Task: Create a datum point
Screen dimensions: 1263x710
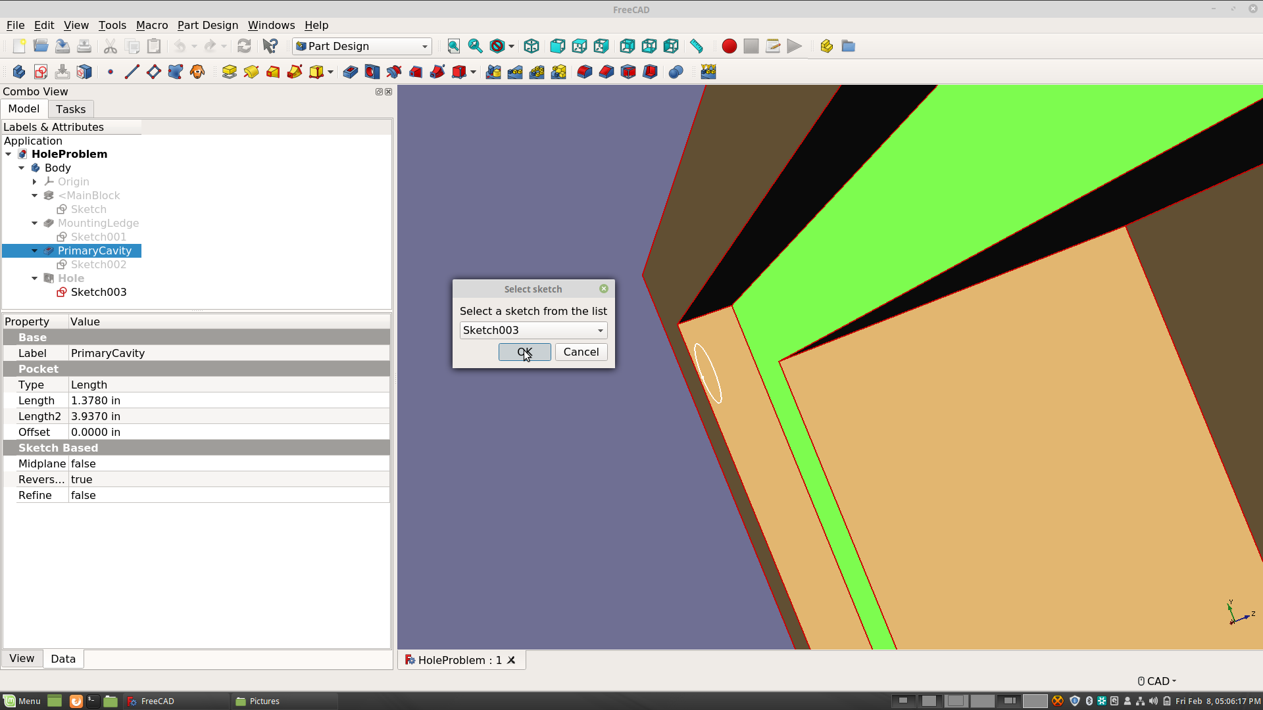Action: 111,72
